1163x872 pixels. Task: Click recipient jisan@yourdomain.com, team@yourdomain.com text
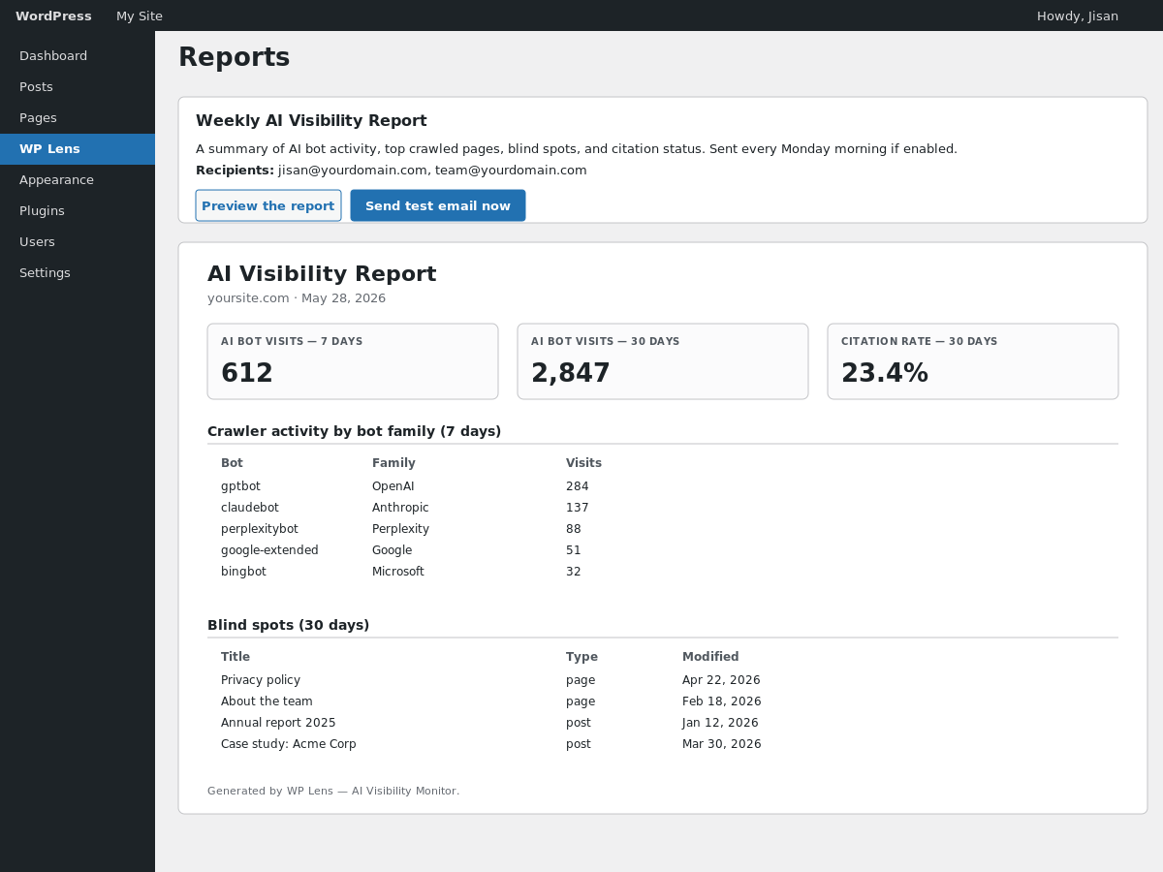pos(432,171)
